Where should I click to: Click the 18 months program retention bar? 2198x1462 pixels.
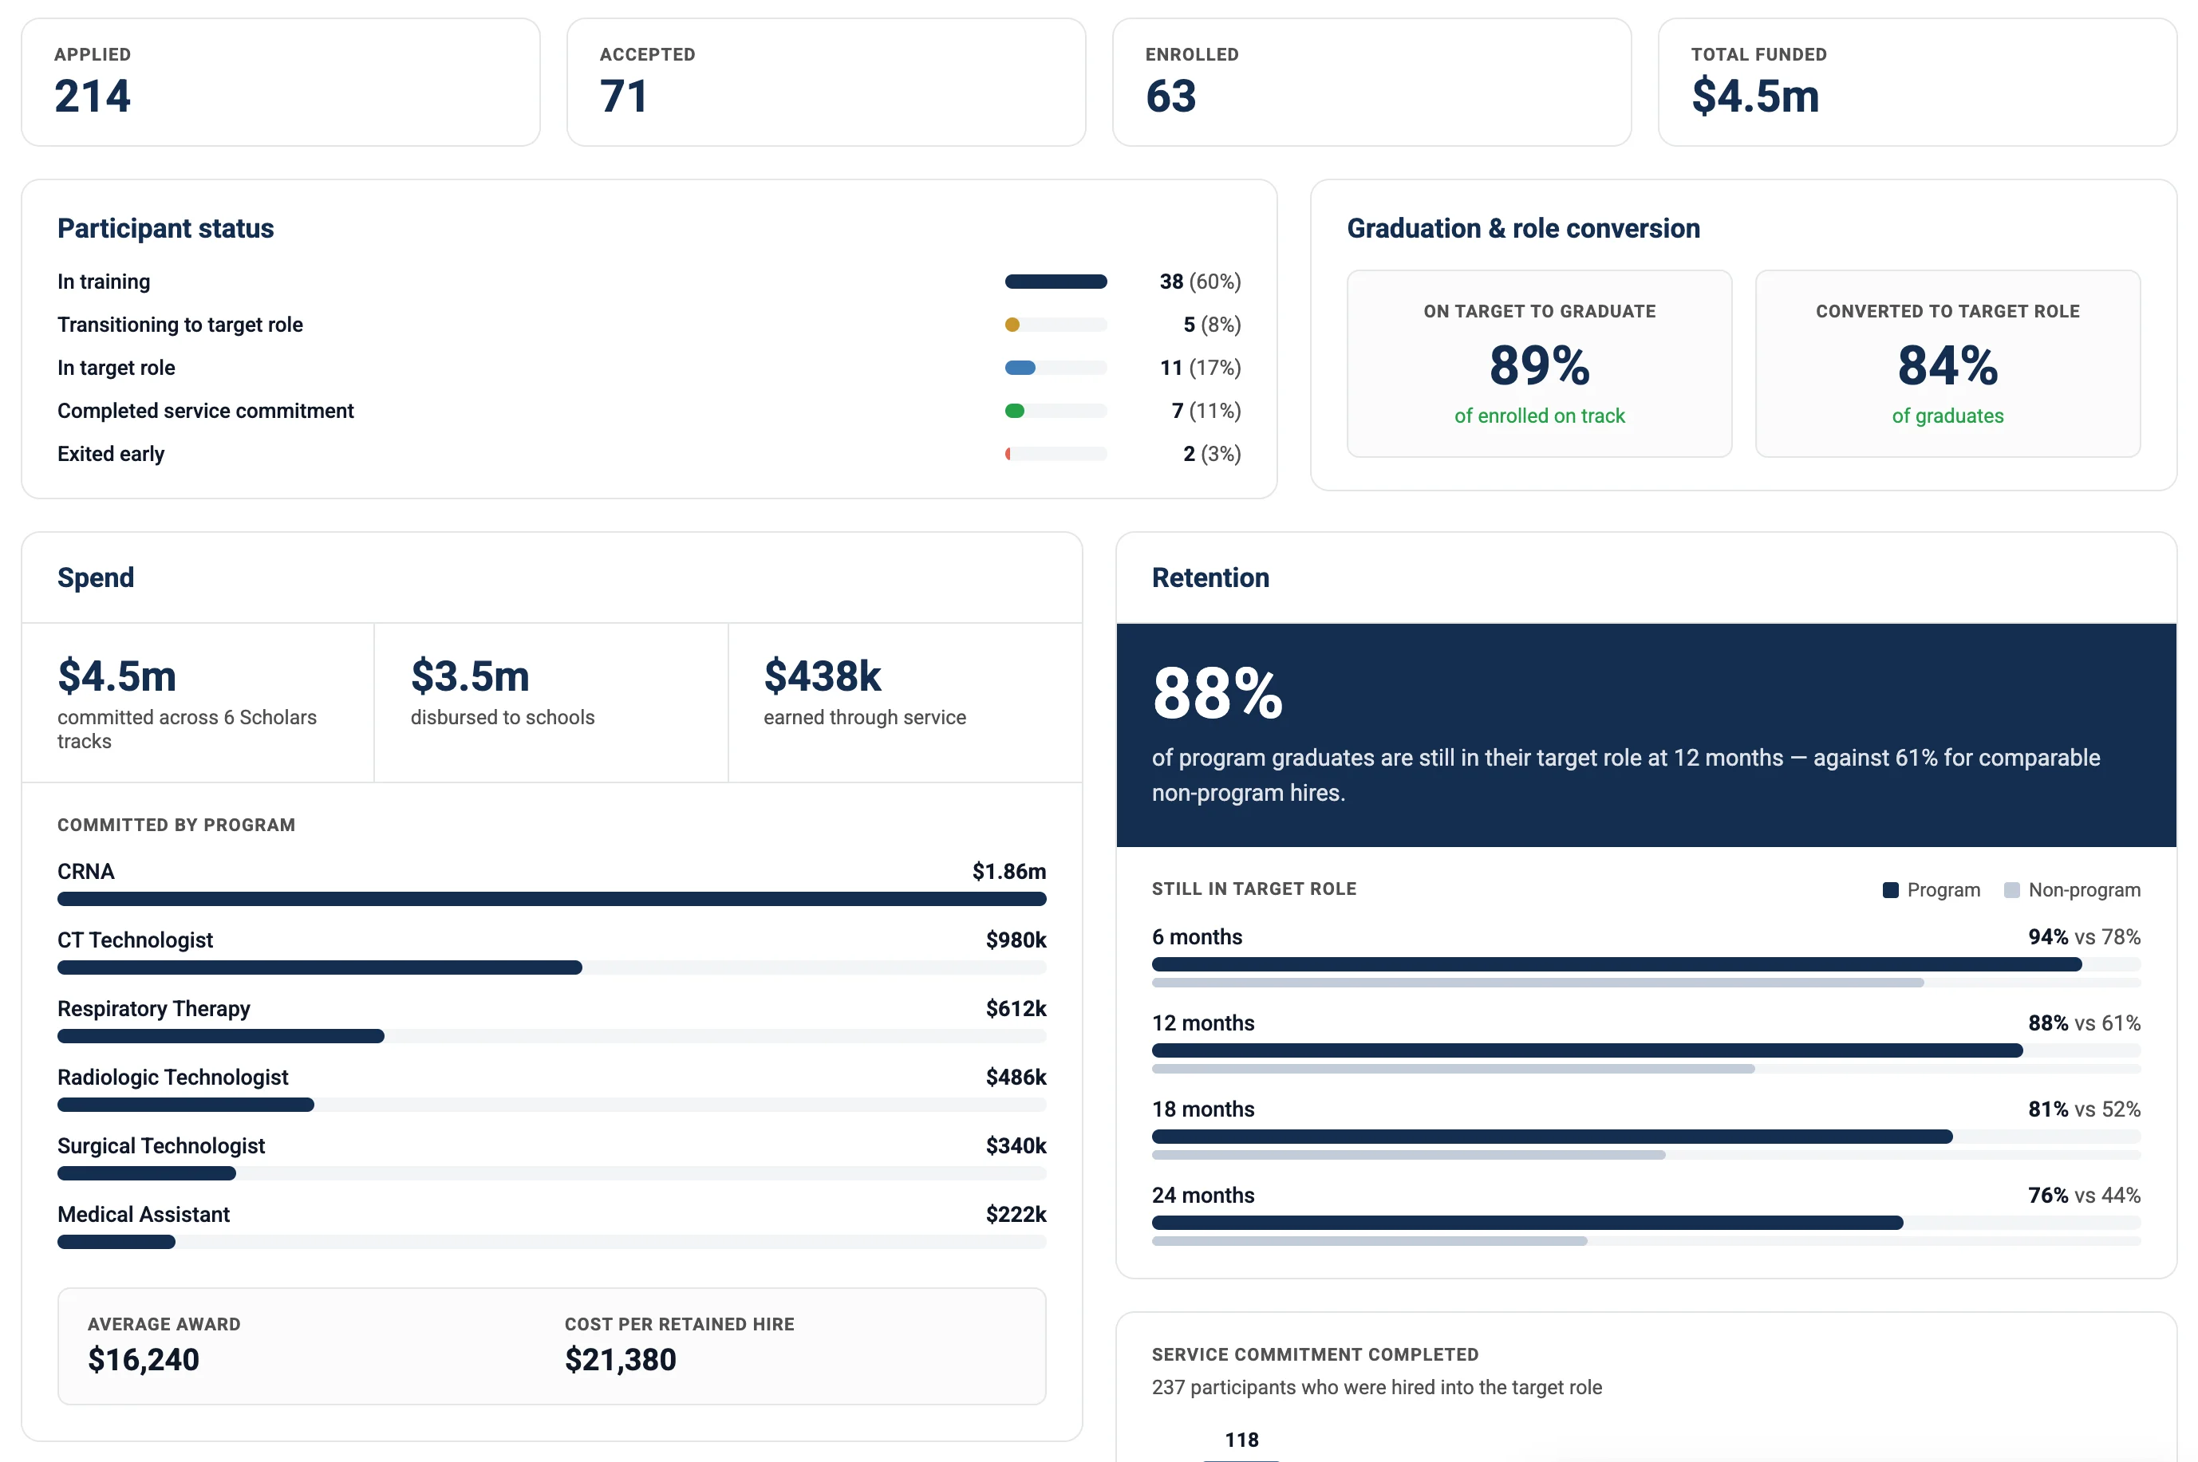pyautogui.click(x=1552, y=1137)
